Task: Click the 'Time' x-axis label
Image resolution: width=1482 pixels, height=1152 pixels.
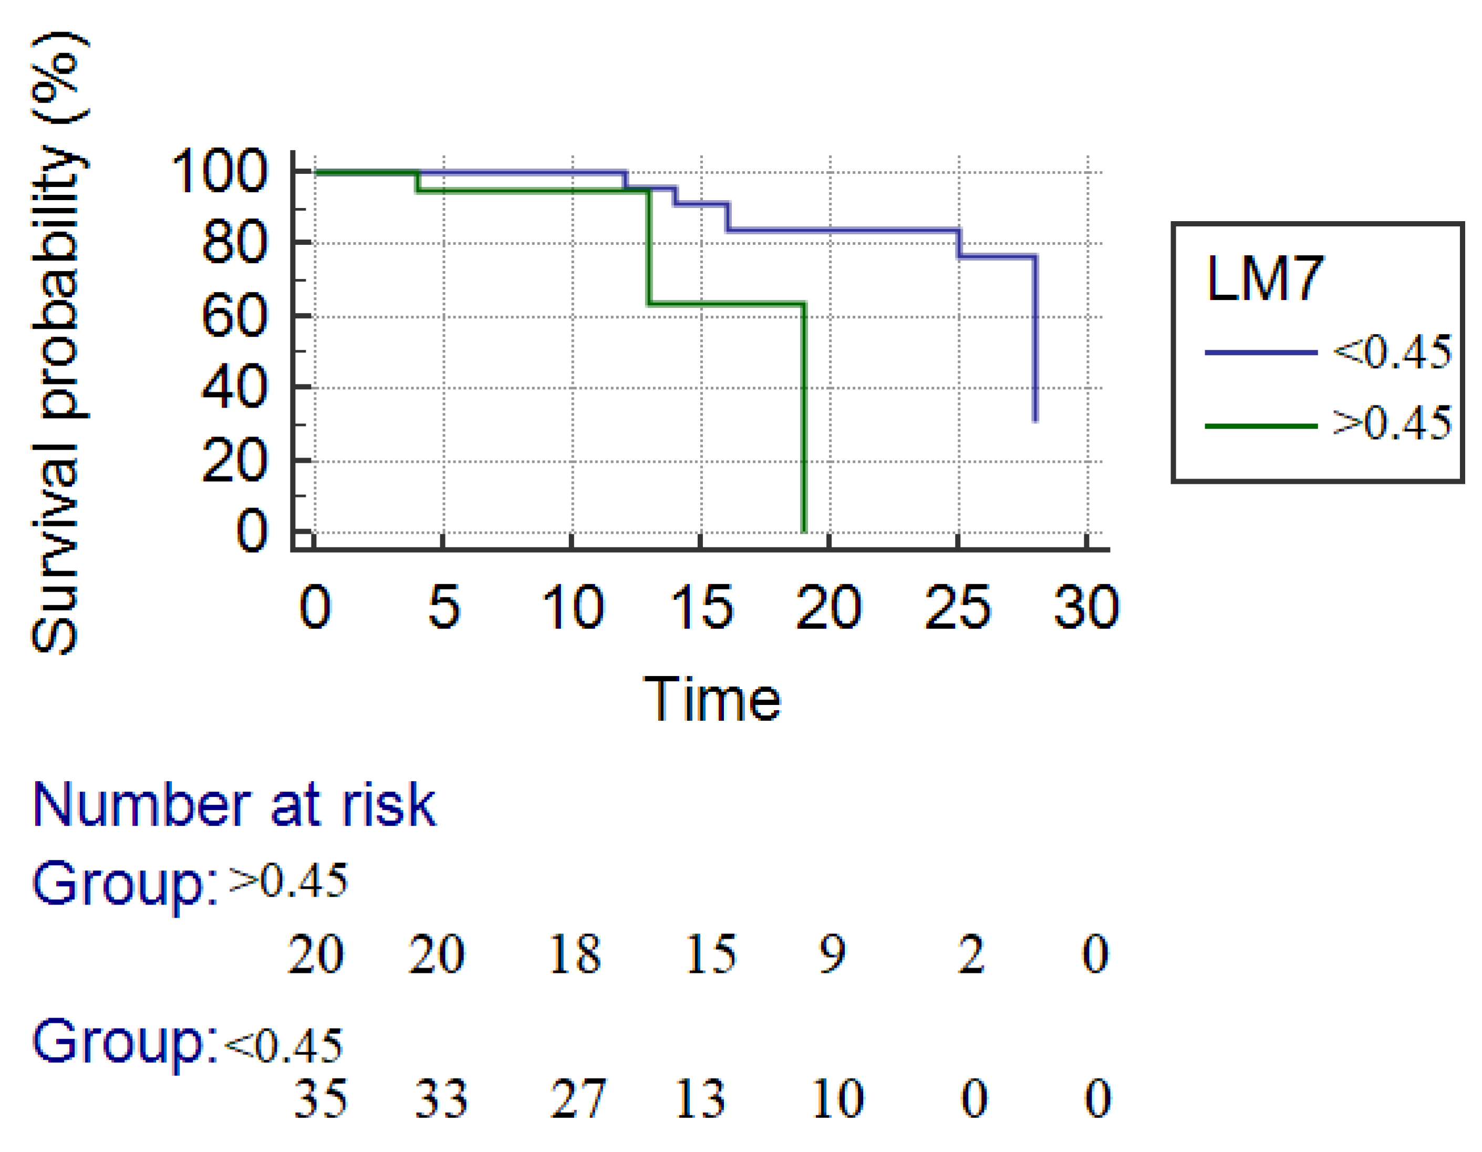Action: [x=712, y=700]
